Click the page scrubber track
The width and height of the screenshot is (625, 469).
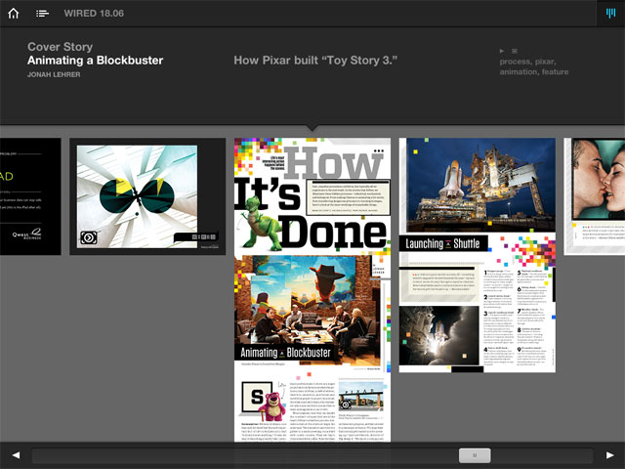pyautogui.click(x=312, y=455)
